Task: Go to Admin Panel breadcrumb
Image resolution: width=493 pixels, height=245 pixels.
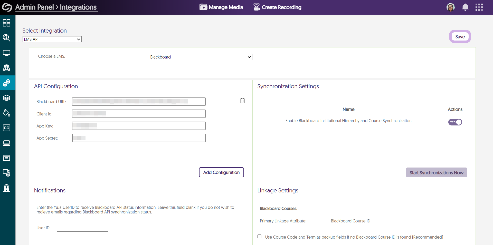Action: [35, 7]
